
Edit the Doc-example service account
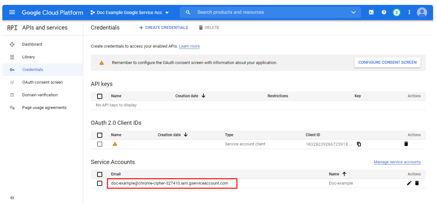(409, 183)
